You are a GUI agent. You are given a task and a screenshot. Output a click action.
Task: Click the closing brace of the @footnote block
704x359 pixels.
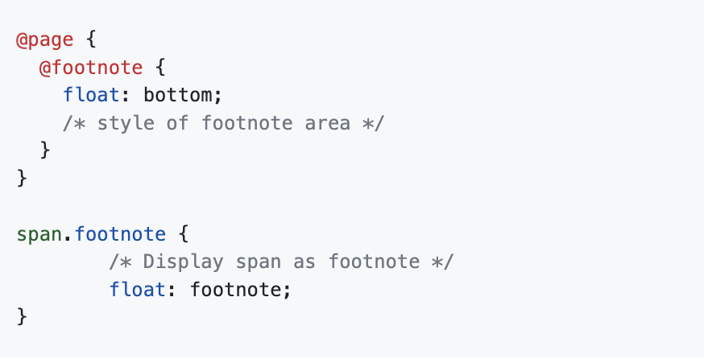pyautogui.click(x=45, y=151)
